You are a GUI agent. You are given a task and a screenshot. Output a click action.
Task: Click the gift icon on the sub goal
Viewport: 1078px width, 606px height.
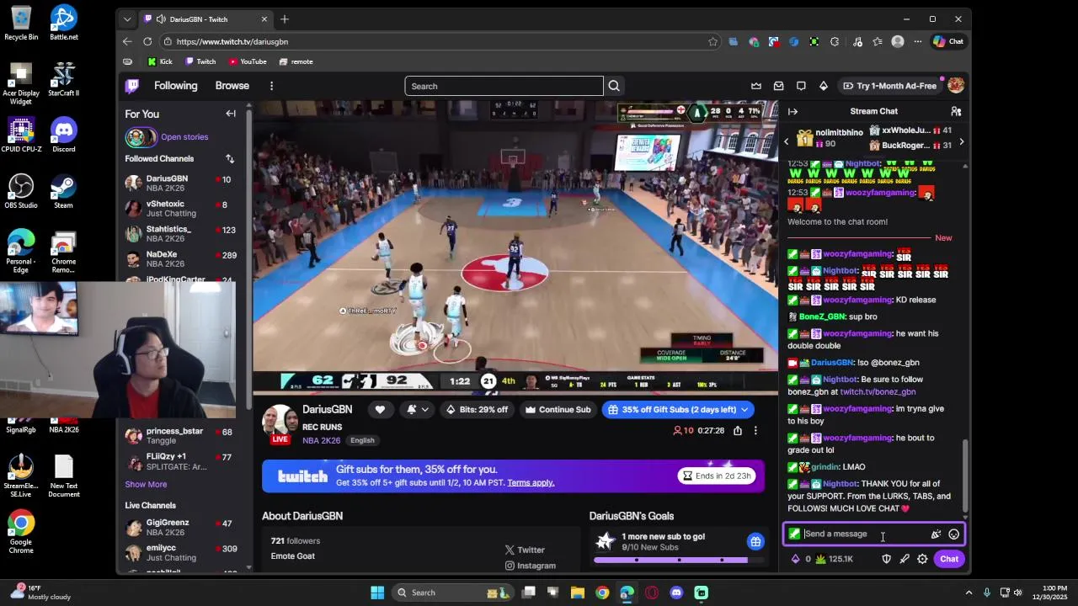point(755,541)
